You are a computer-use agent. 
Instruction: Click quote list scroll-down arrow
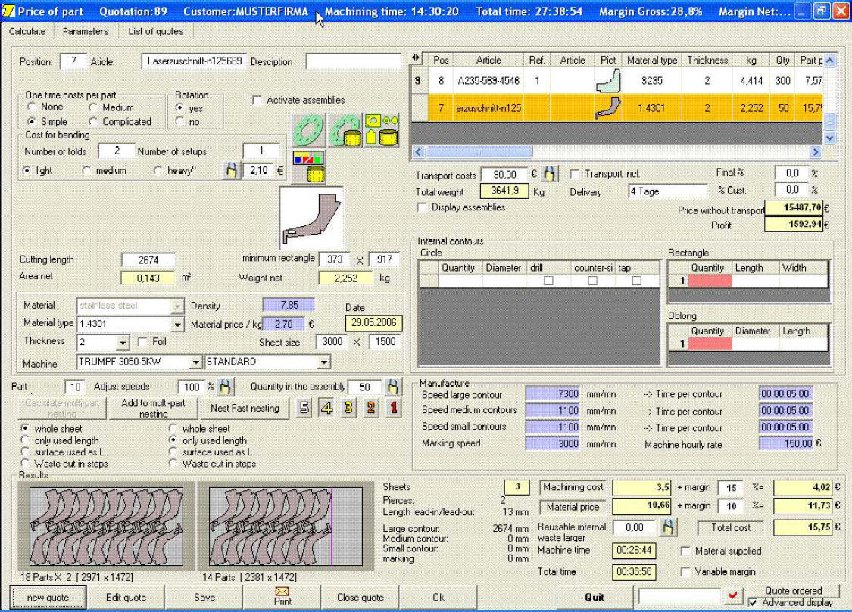[829, 138]
